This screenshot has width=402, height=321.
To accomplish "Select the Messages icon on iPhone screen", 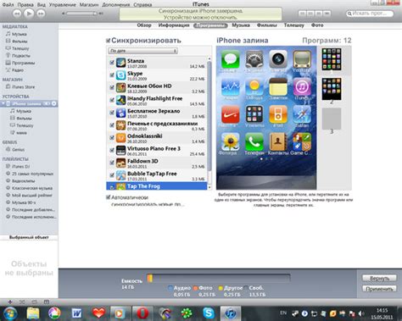I will [231, 59].
